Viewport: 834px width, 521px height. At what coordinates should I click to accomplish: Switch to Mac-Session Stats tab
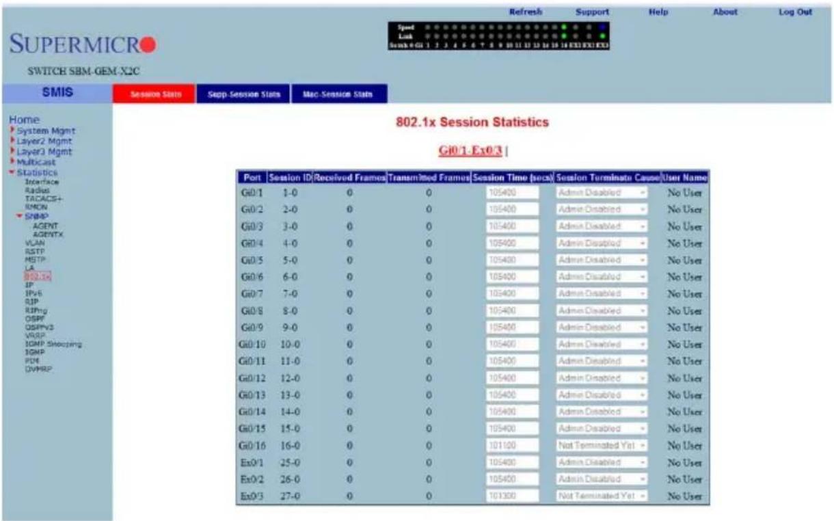[340, 94]
